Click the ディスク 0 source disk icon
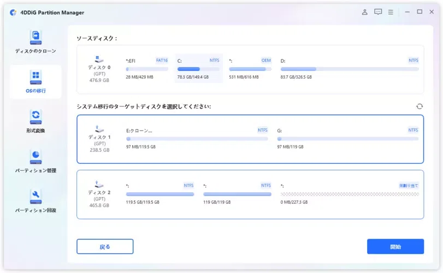 [99, 59]
